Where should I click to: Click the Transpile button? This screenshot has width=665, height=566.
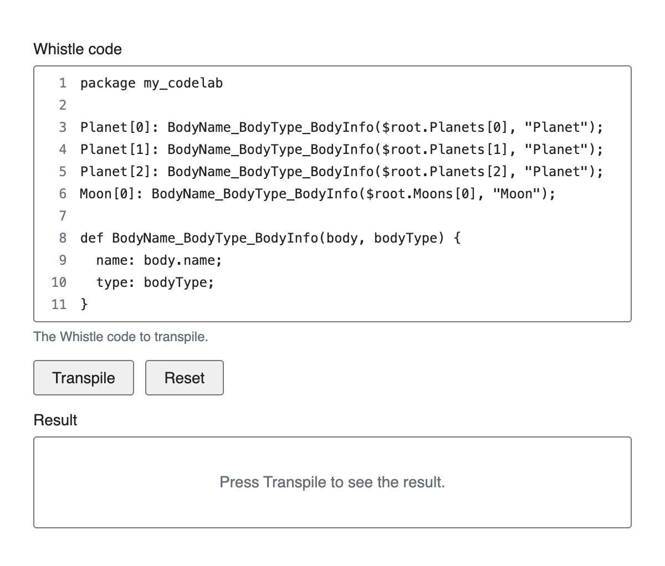coord(84,378)
